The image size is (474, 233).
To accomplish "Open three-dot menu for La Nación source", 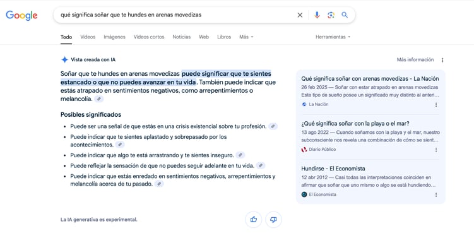I will pos(436,105).
